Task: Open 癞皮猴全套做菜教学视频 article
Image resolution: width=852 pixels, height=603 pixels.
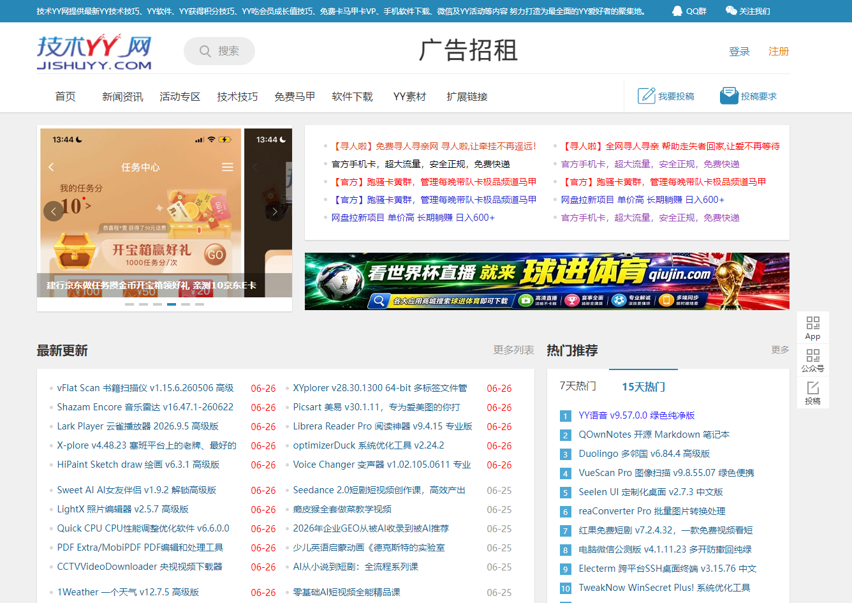Action: click(x=342, y=509)
